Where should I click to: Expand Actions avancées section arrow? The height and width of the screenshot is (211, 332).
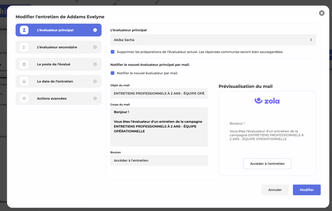point(95,99)
